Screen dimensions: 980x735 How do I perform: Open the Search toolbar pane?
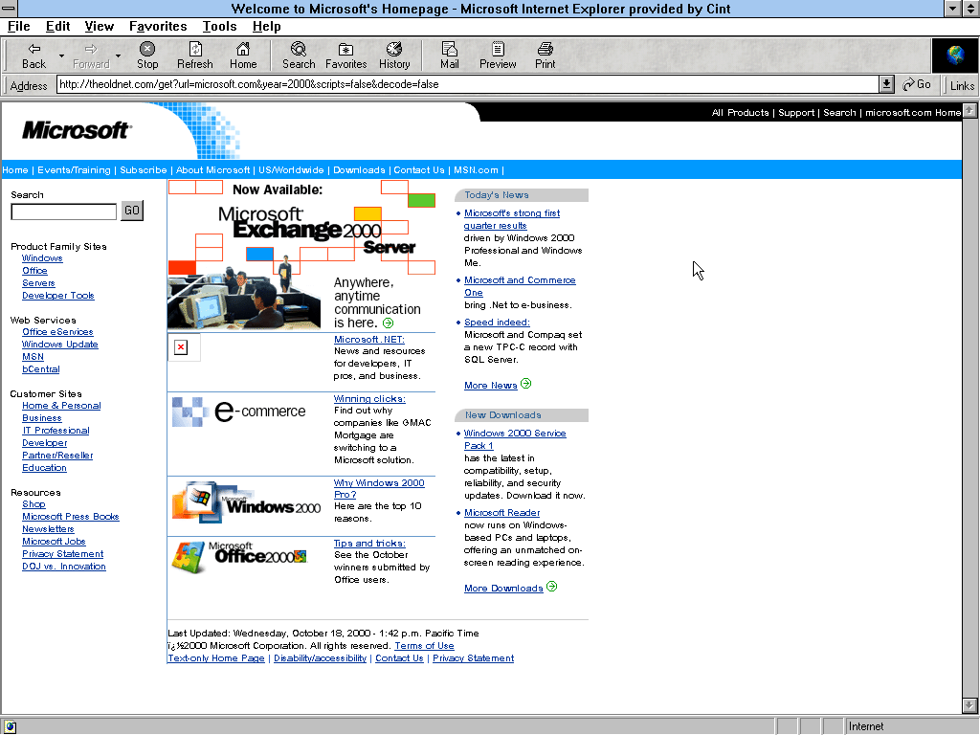(299, 55)
